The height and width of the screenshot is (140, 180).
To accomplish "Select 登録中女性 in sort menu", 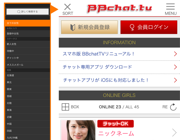I will pos(28,34).
